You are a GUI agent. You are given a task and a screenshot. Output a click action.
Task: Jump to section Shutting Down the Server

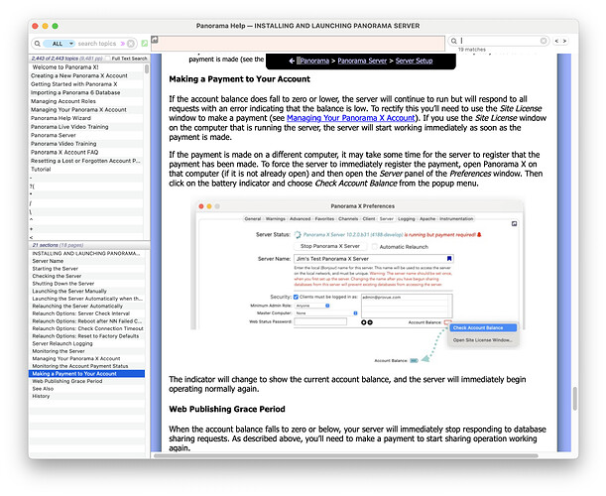(86, 284)
